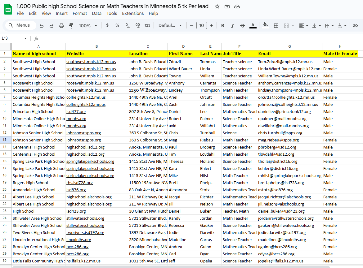Open text rotation dropdown

point(342,26)
